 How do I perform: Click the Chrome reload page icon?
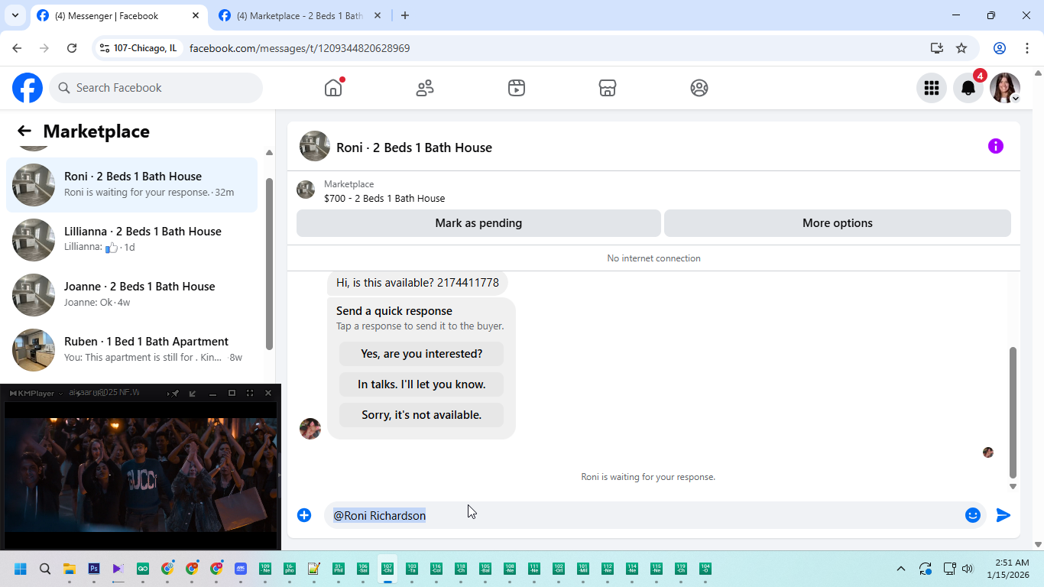coord(72,48)
